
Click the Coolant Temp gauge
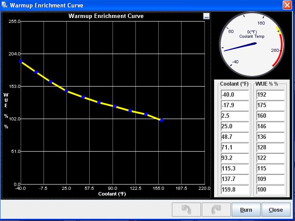point(251,45)
